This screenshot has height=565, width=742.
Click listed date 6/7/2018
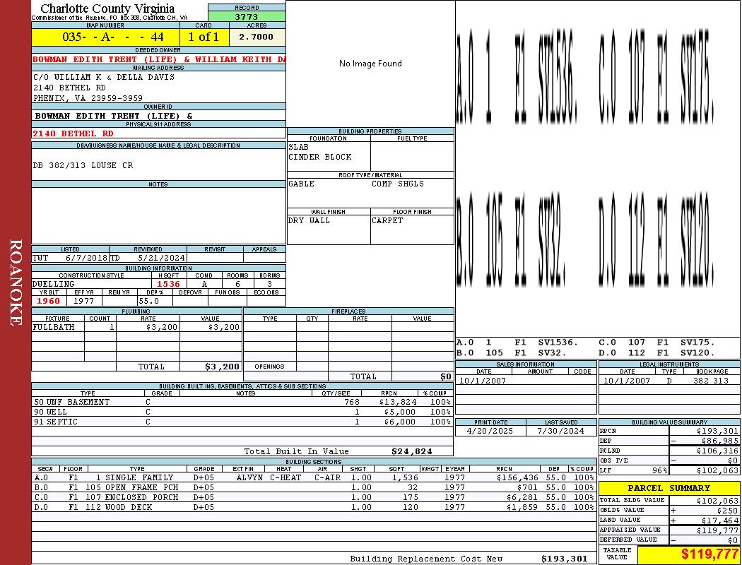[86, 258]
